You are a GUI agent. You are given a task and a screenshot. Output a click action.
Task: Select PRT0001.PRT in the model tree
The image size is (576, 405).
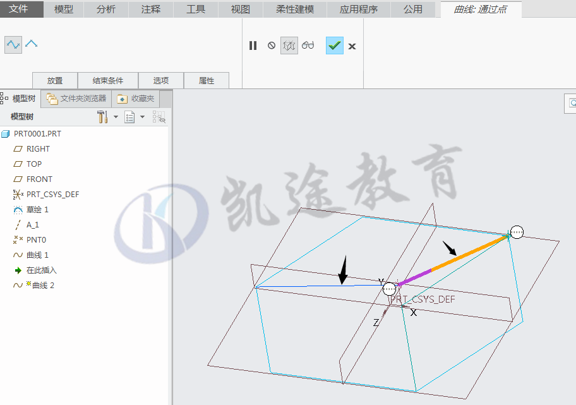pyautogui.click(x=37, y=134)
